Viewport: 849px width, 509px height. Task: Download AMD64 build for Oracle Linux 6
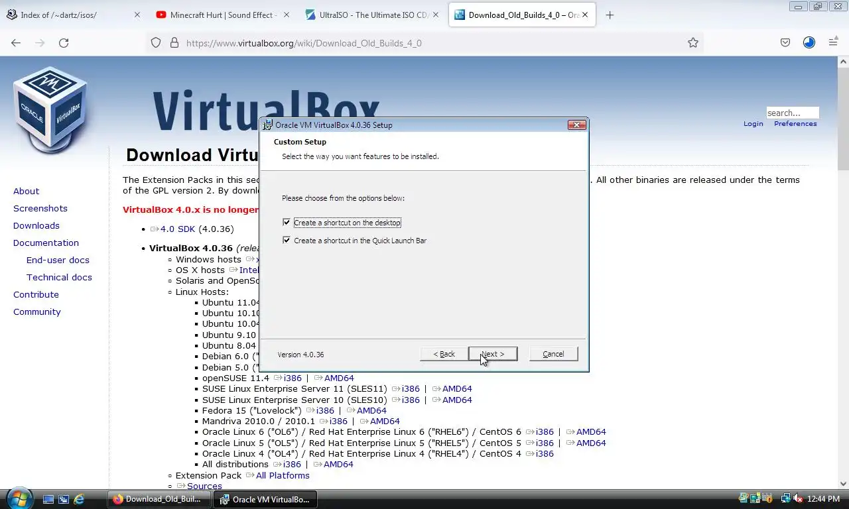coord(591,431)
